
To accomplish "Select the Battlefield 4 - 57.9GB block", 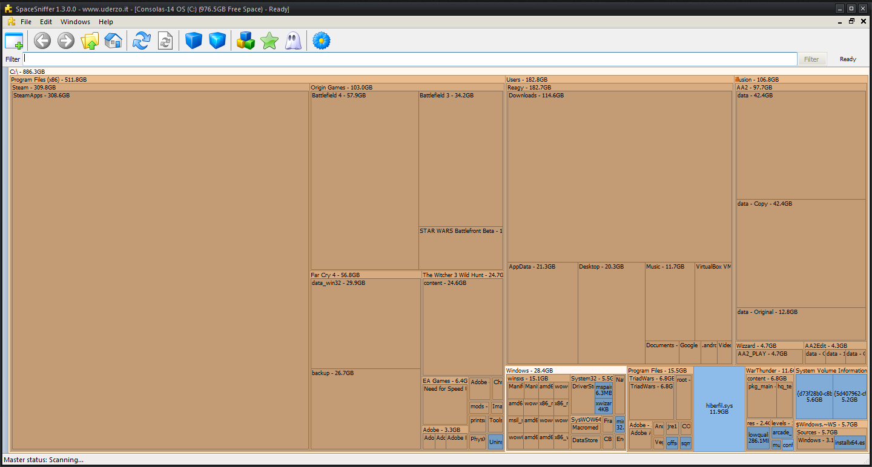I will point(365,180).
